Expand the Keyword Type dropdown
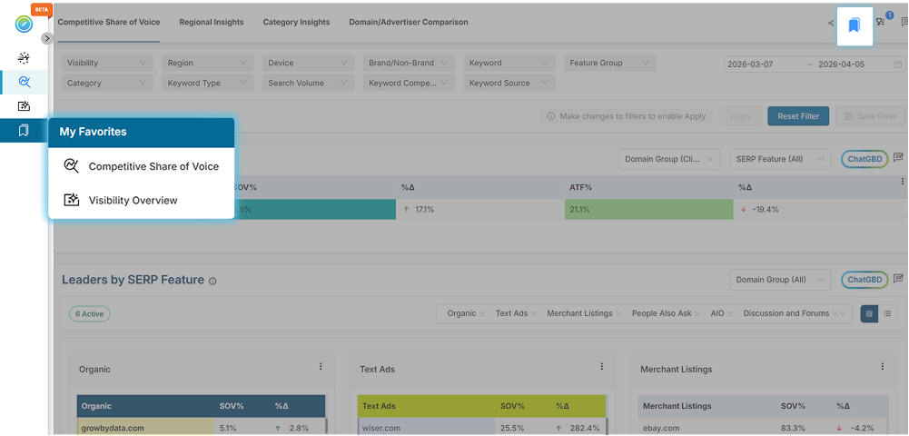Image resolution: width=909 pixels, height=436 pixels. click(x=207, y=84)
